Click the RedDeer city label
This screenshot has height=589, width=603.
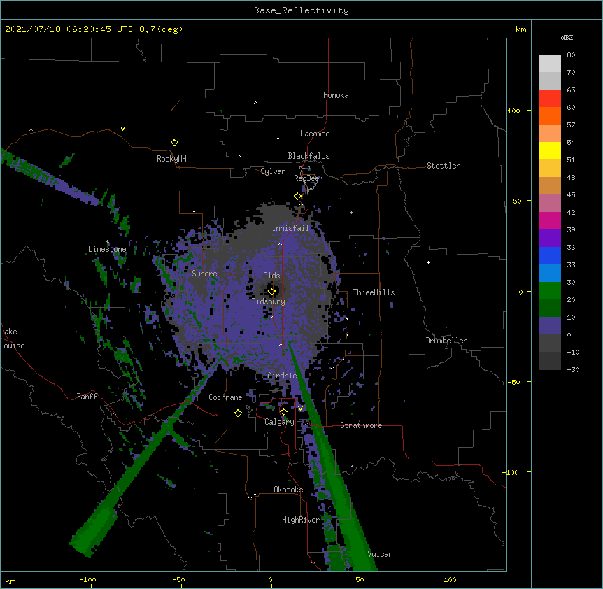click(308, 178)
